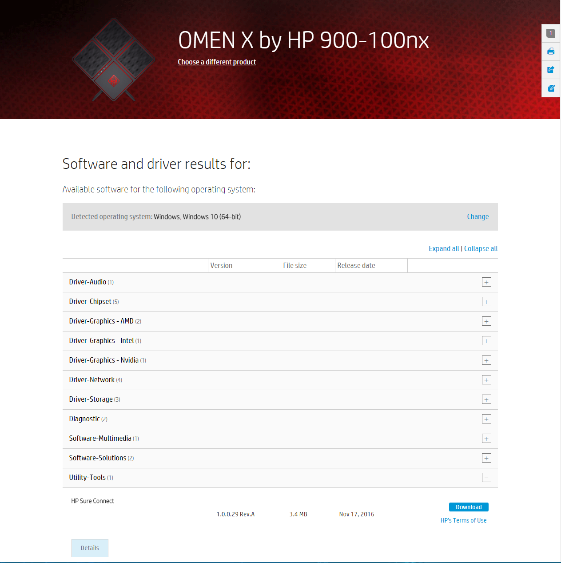The width and height of the screenshot is (561, 563).
Task: Collapse the Utility-Tools section minus icon
Action: point(486,478)
